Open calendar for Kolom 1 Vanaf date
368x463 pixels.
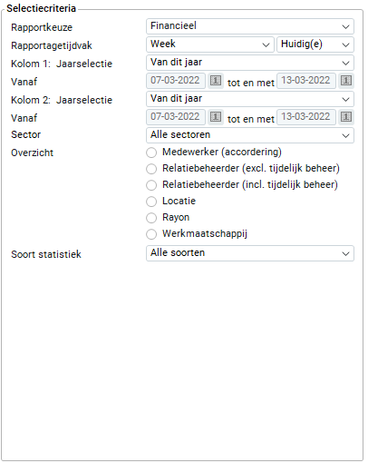click(216, 81)
